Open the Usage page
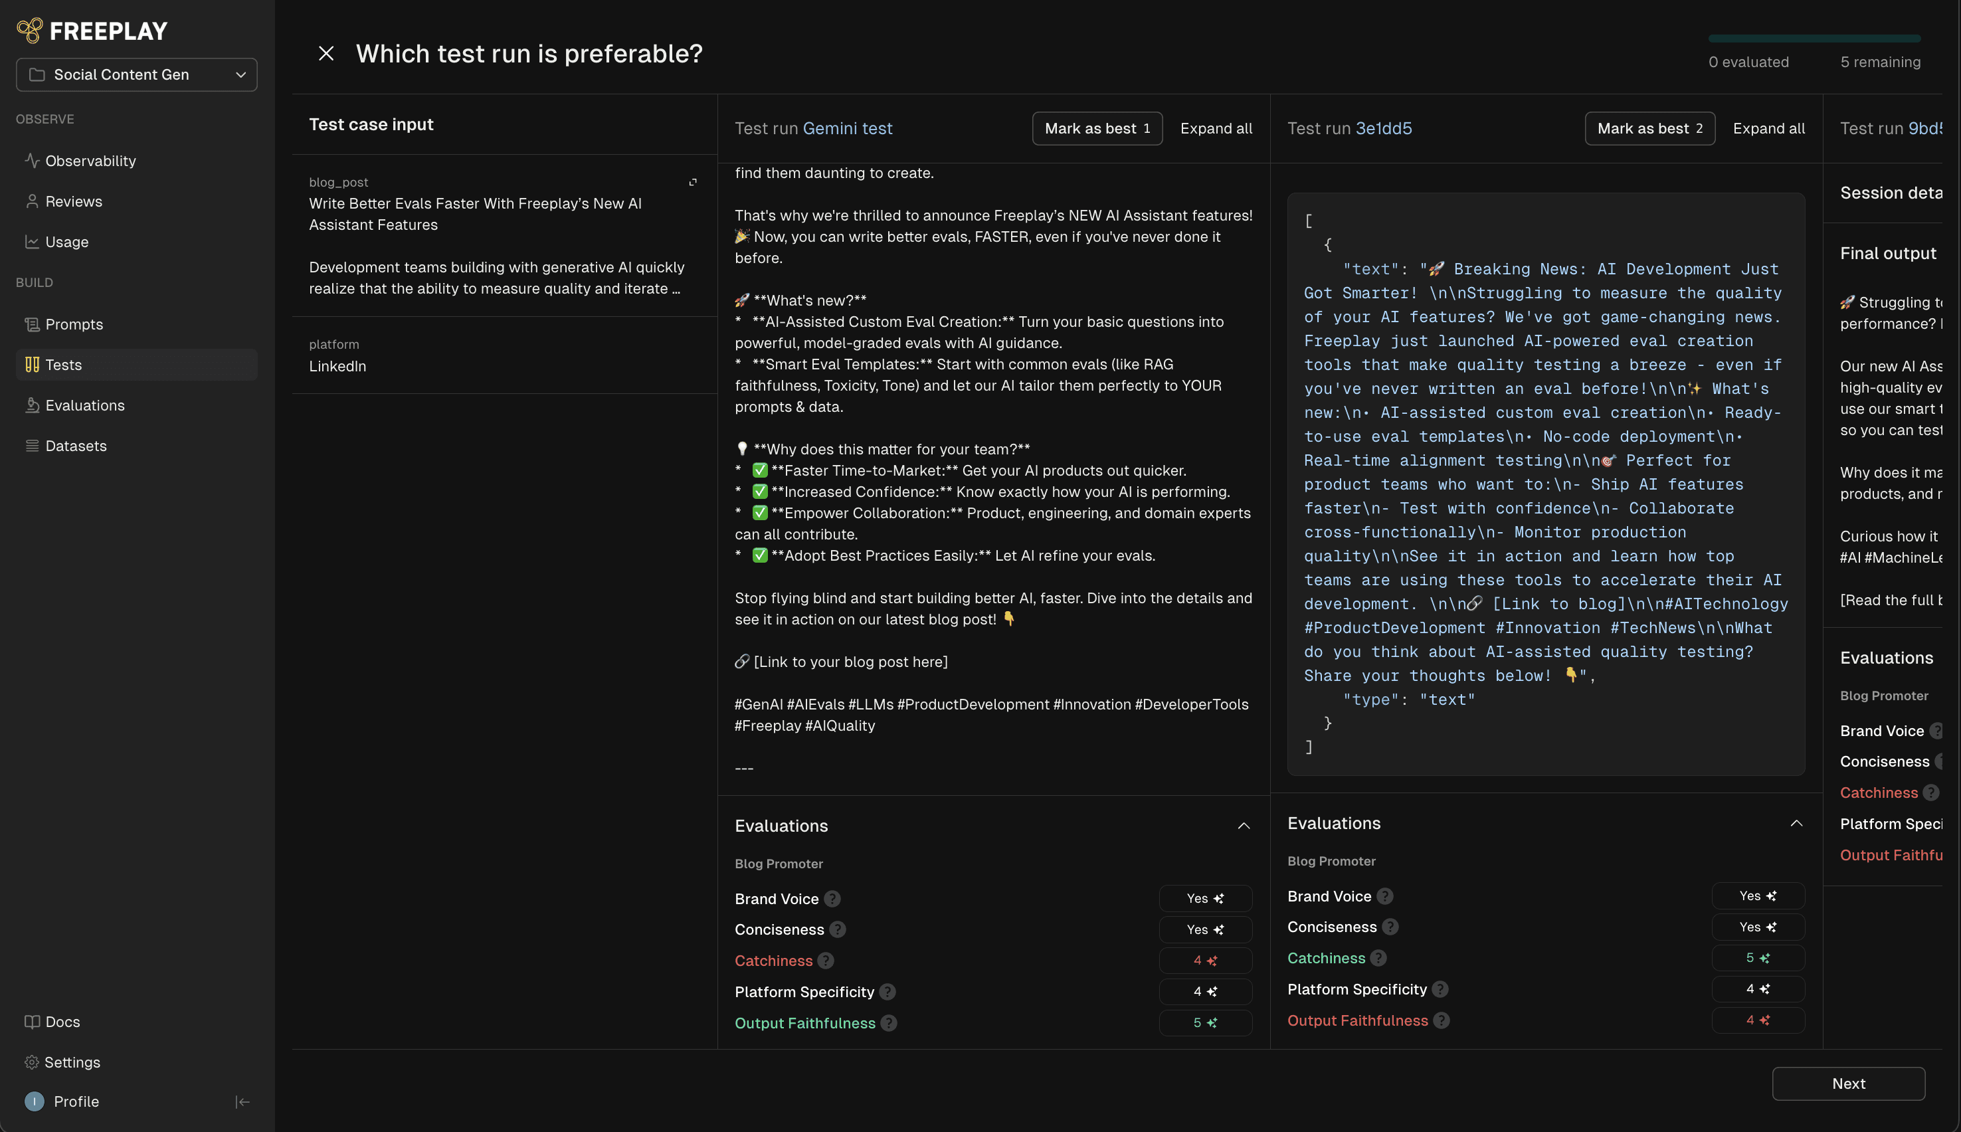The height and width of the screenshot is (1132, 1961). (x=137, y=242)
